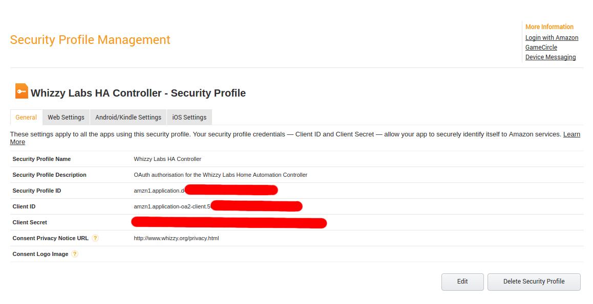
Task: Open help icon for Consent Privacy Notice URL
Action: click(x=95, y=238)
